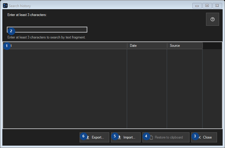225x148 pixels.
Task: Minimize the Search history window
Action: 197,6
